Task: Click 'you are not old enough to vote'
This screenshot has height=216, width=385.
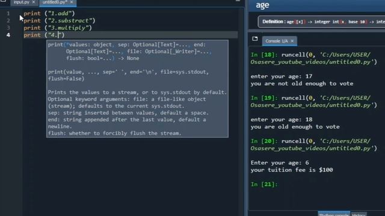Action: pyautogui.click(x=302, y=83)
